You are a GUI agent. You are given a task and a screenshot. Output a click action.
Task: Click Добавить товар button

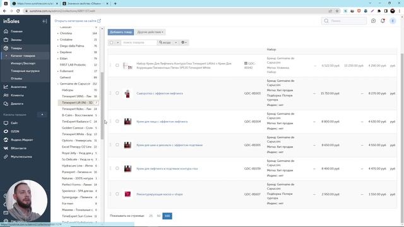tap(121, 32)
